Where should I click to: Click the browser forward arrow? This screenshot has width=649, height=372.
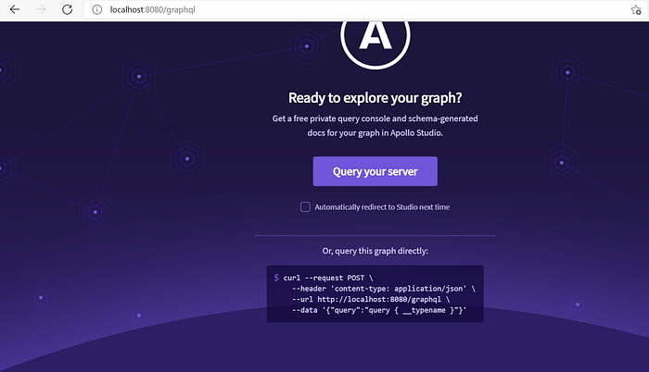point(41,9)
